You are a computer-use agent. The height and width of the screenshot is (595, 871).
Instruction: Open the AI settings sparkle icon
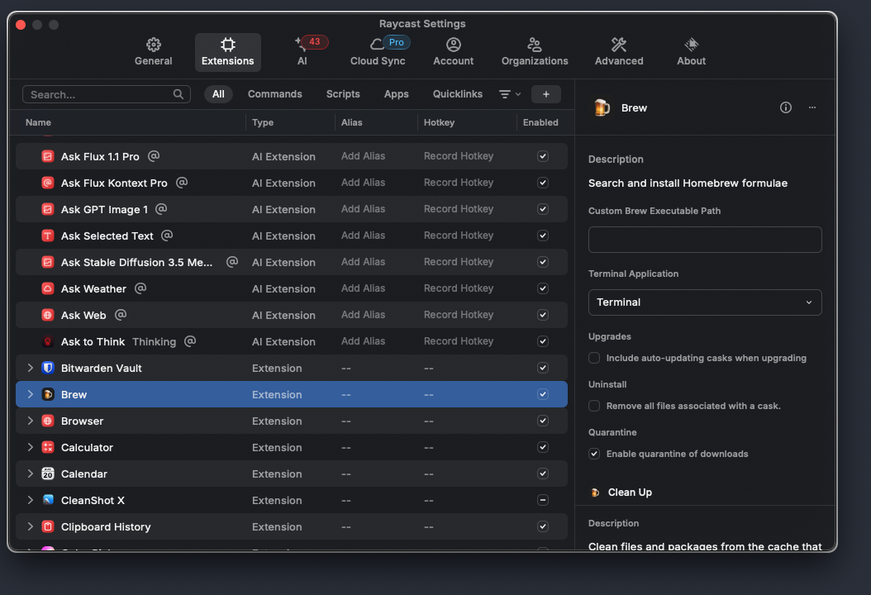point(302,45)
